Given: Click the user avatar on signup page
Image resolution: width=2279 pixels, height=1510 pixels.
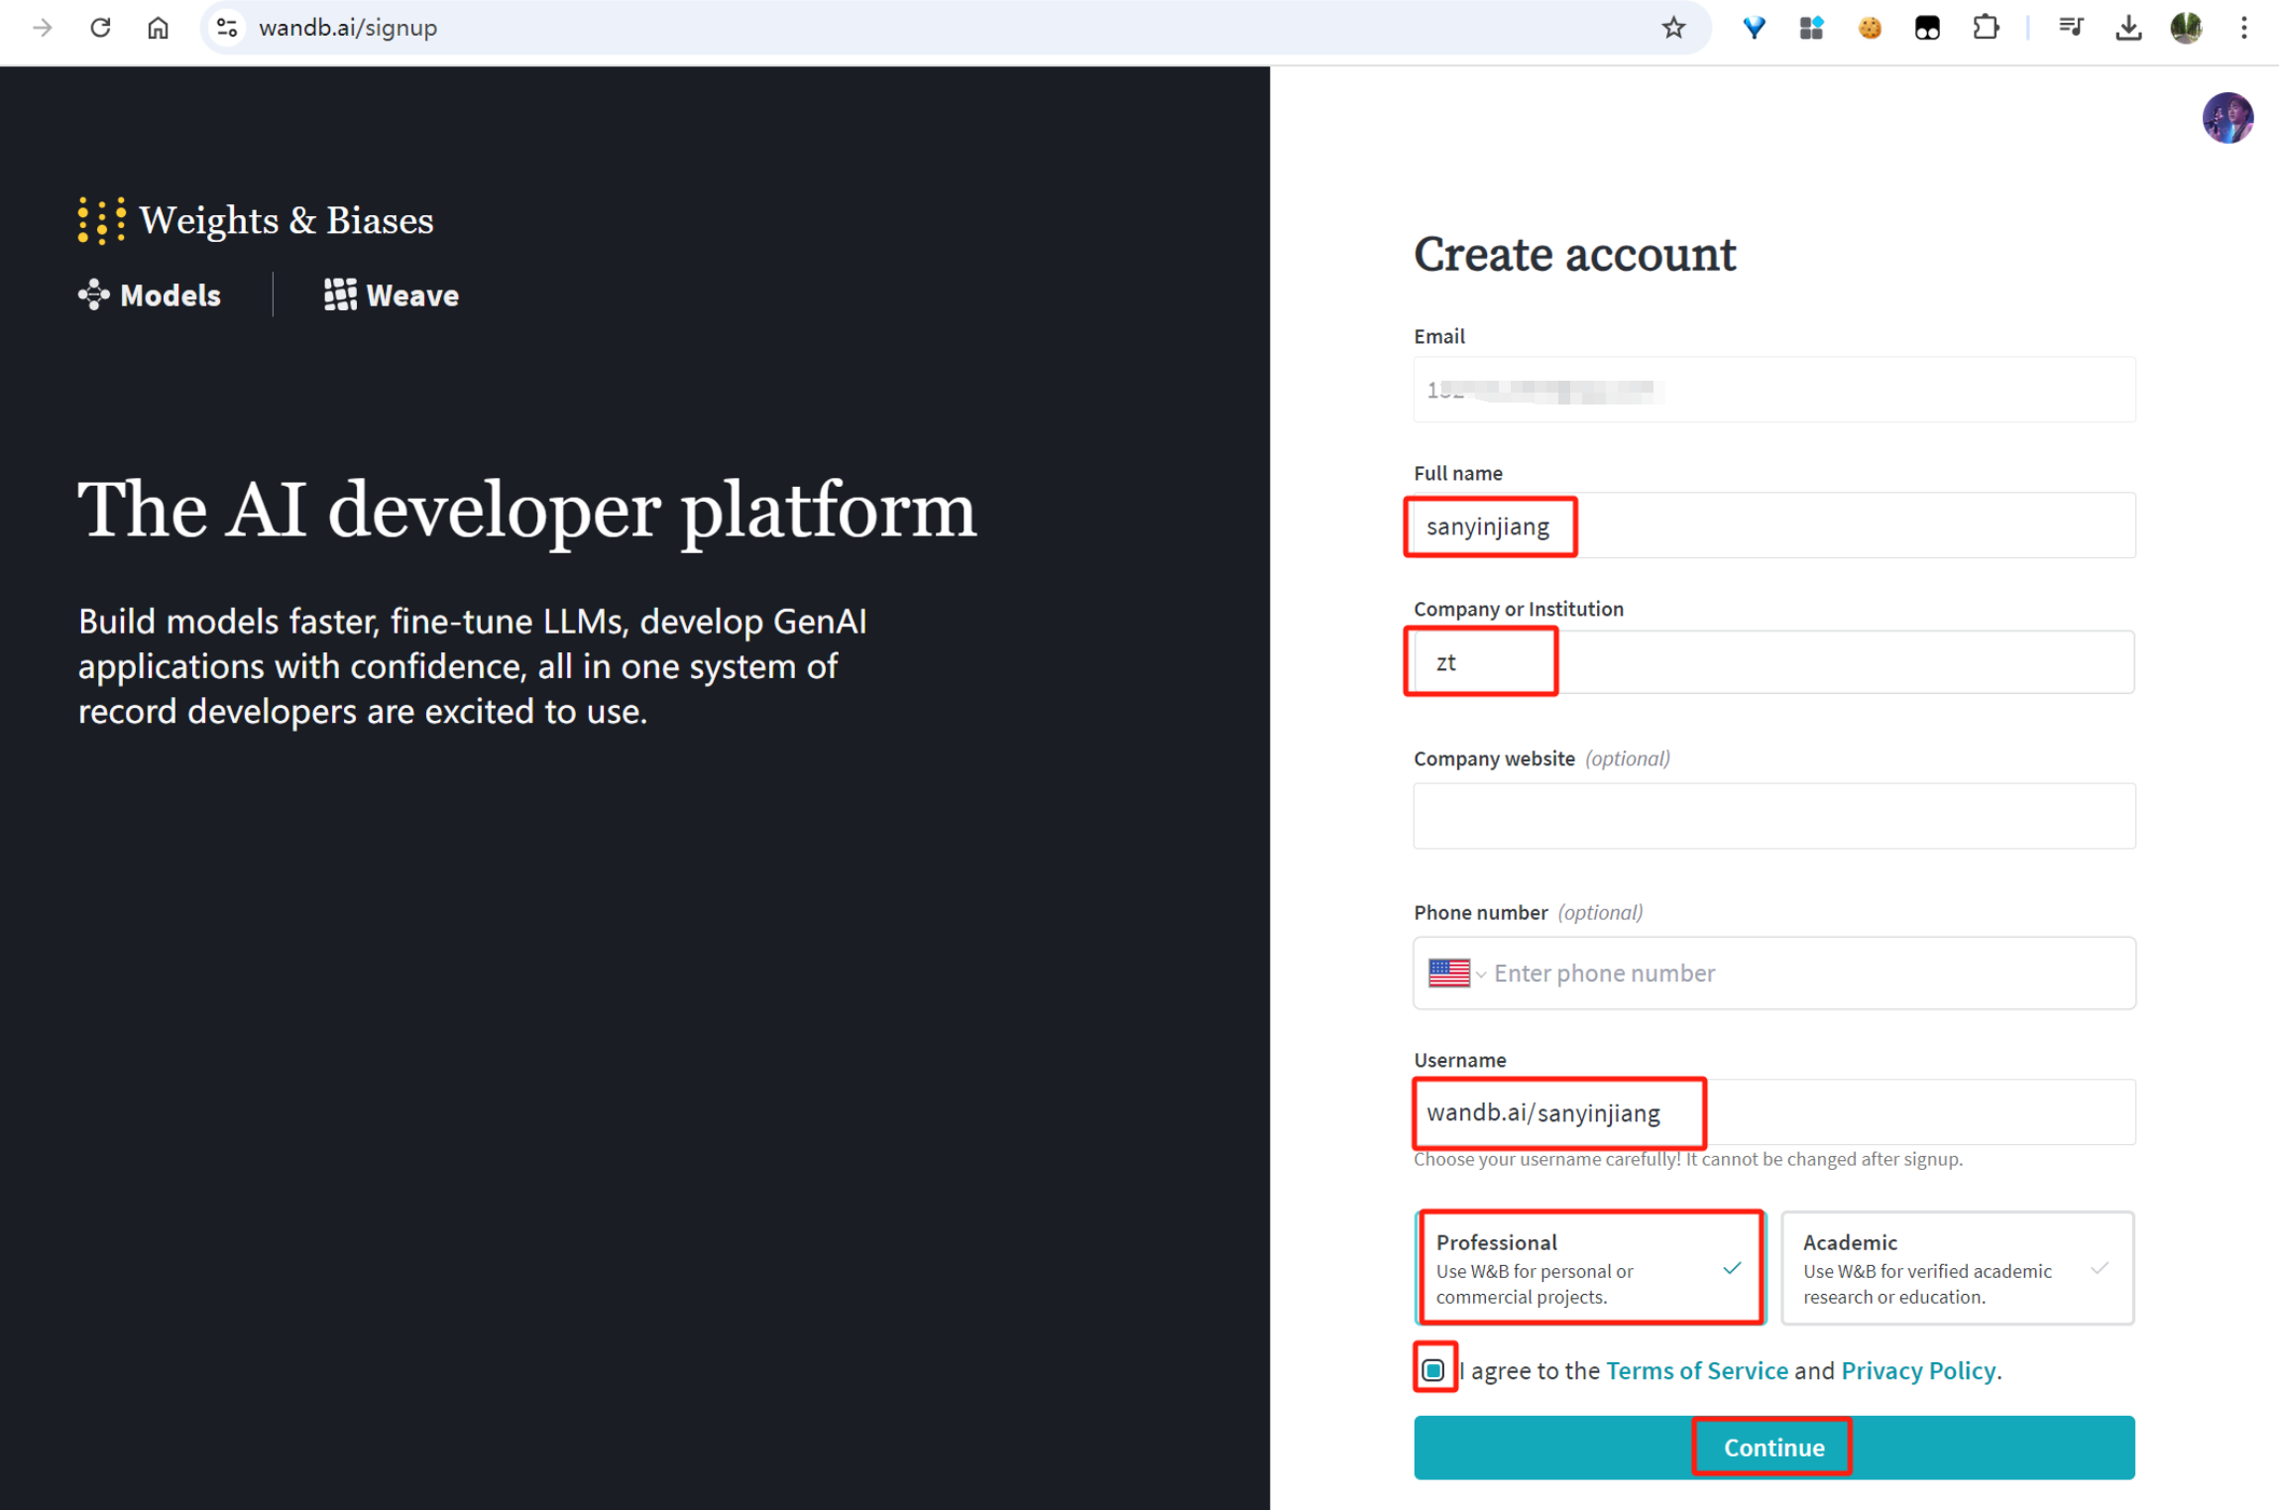Looking at the screenshot, I should click(2226, 119).
